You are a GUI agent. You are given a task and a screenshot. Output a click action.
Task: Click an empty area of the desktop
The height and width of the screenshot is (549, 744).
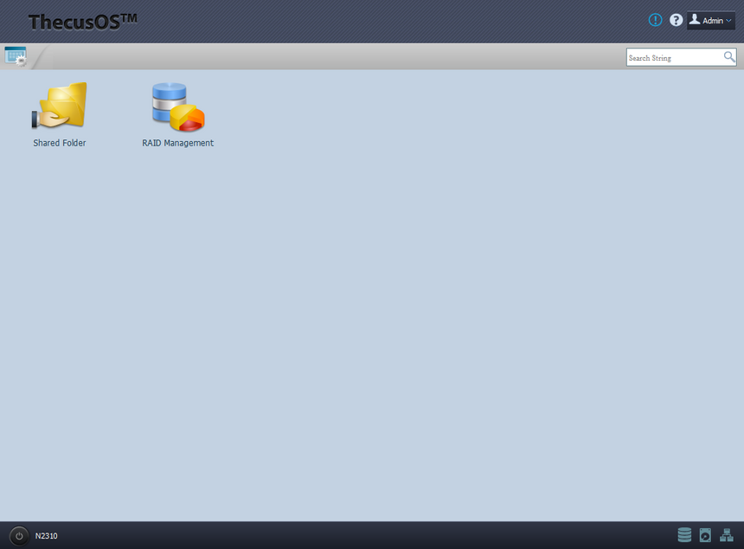coord(380,308)
